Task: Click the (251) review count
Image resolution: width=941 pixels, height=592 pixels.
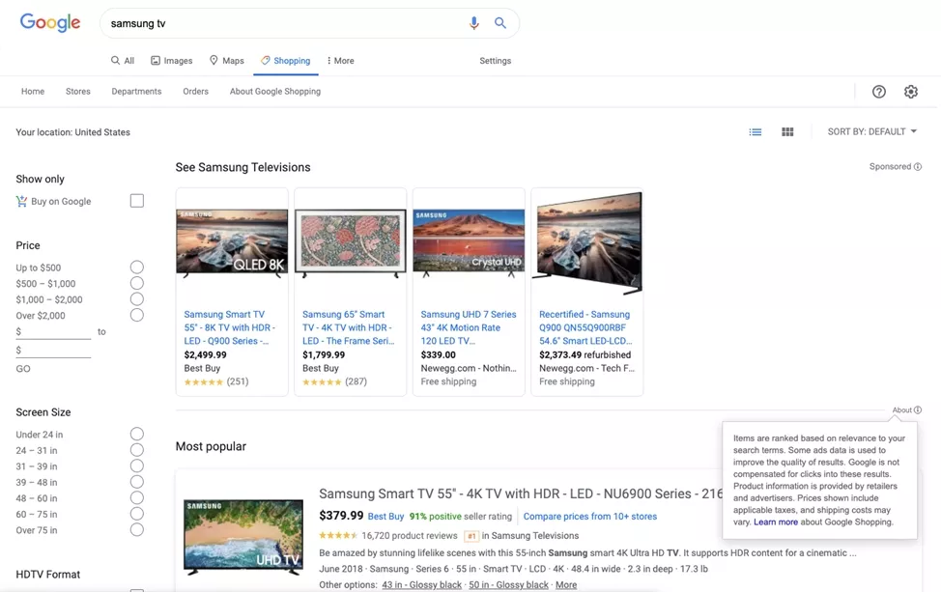Action: pos(238,381)
